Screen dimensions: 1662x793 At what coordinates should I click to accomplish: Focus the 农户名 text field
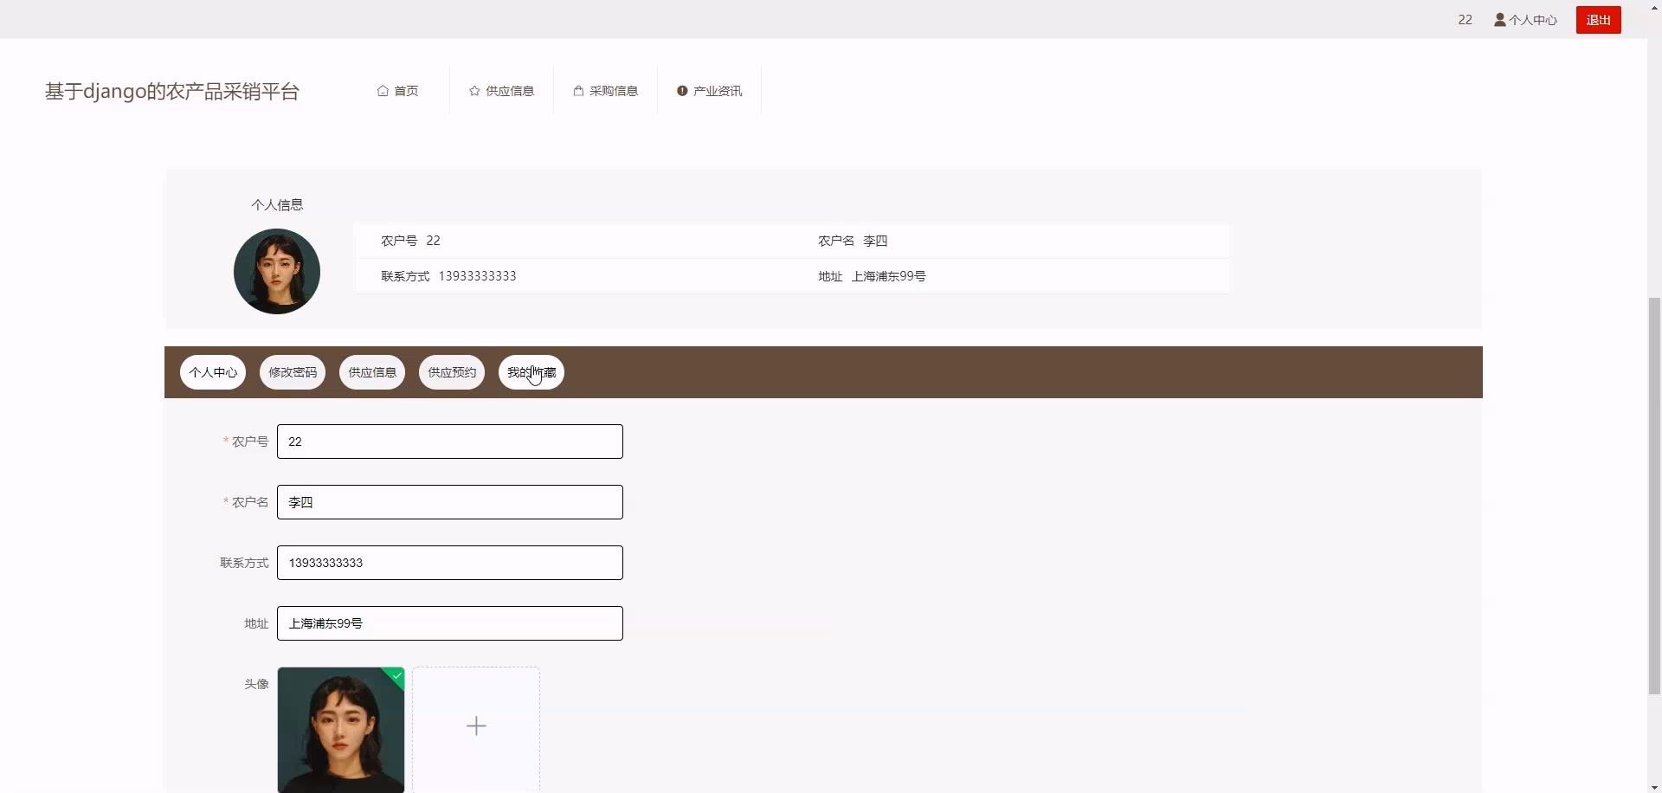coord(450,502)
